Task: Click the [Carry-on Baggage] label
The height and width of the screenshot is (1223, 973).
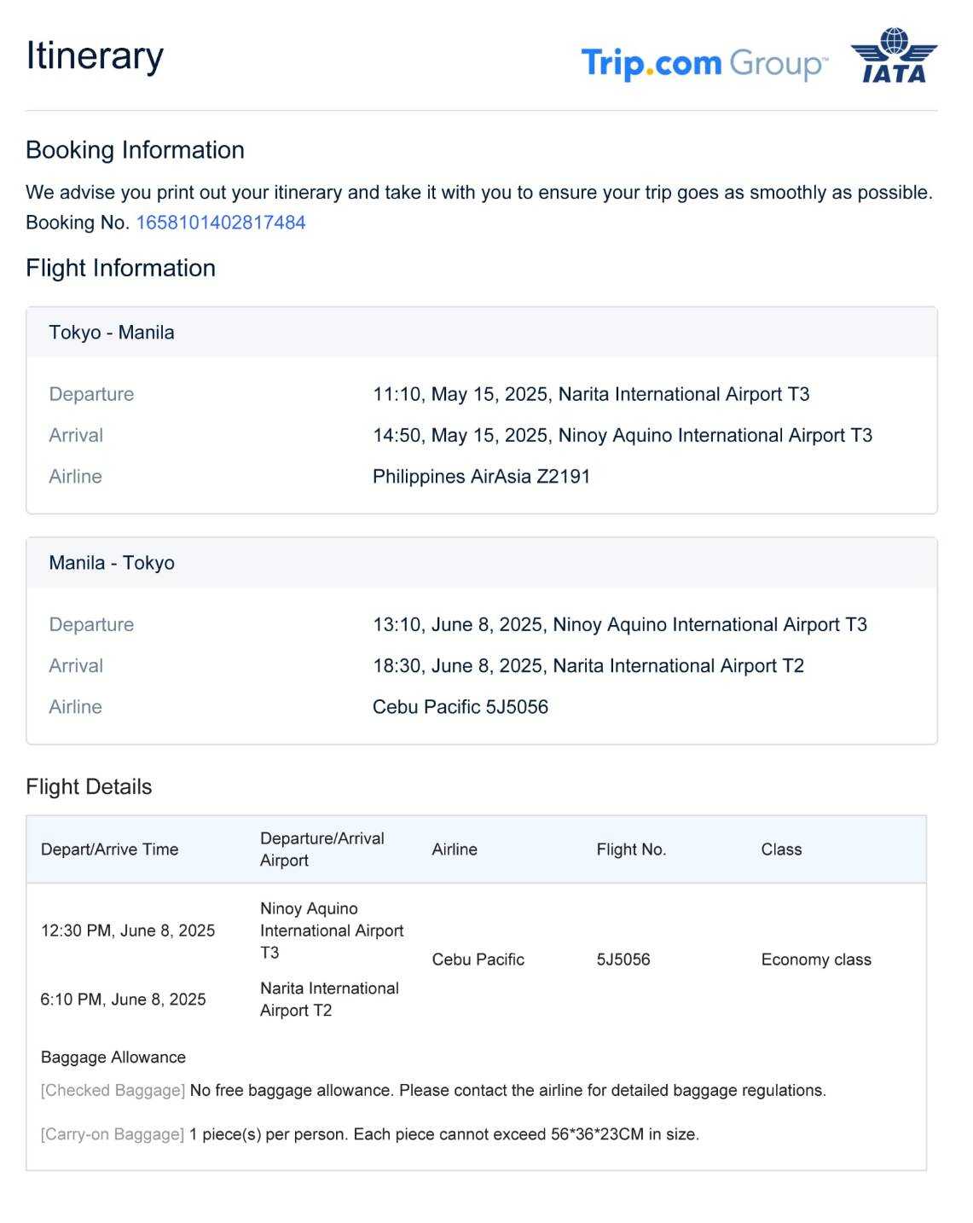Action: coord(113,1134)
